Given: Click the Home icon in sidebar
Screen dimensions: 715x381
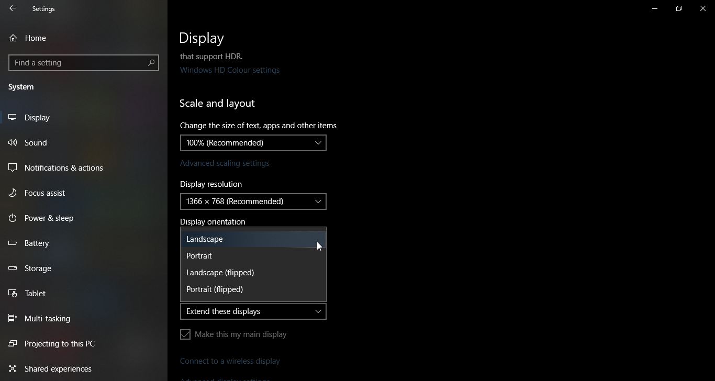Looking at the screenshot, I should click(13, 38).
